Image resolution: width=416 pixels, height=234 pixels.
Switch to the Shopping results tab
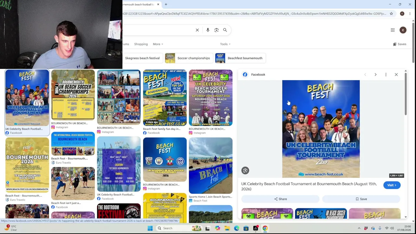point(141,44)
